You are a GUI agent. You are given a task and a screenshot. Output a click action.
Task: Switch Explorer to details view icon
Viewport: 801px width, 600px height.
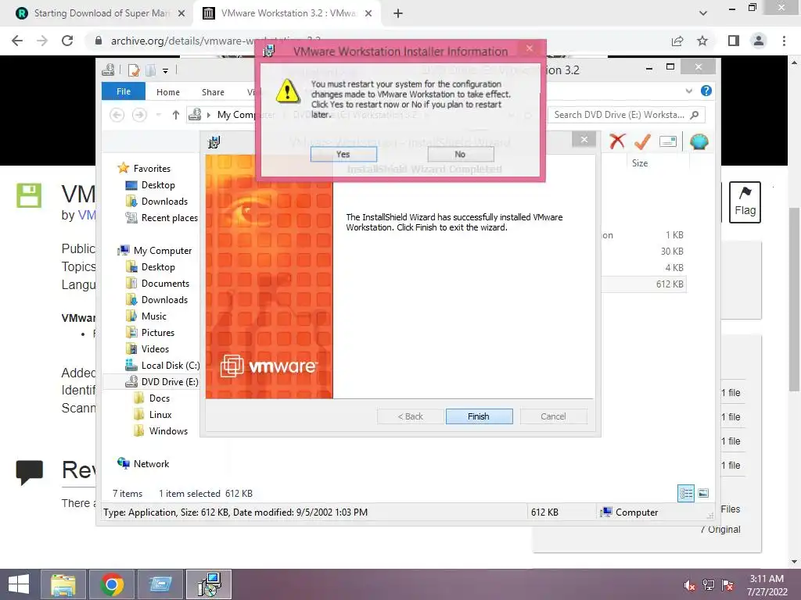[x=685, y=493]
